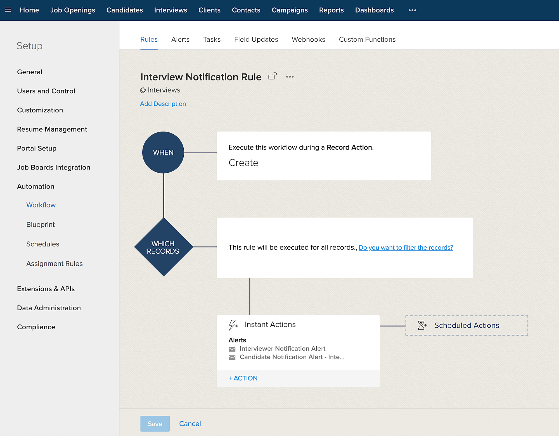Expand the Automation section
Viewport: 559px width, 436px height.
pyautogui.click(x=35, y=187)
